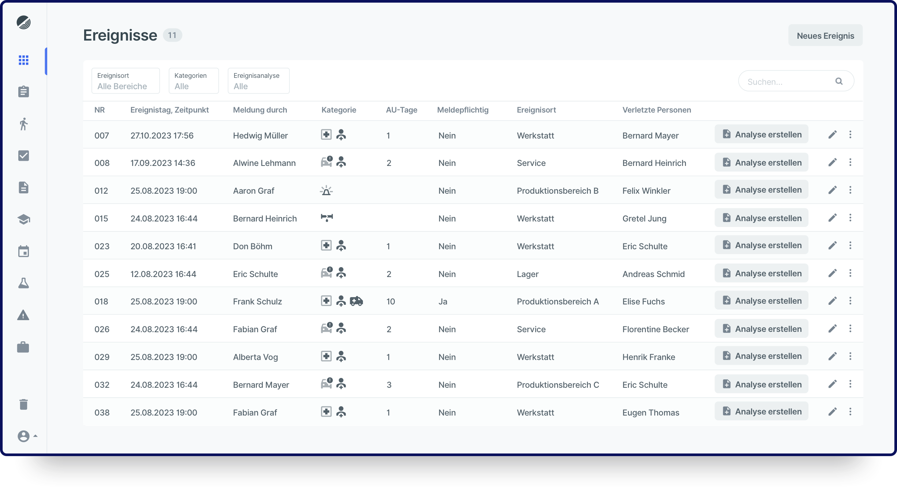Open the dashboard grid icon in sidebar
Image resolution: width=897 pixels, height=489 pixels.
(x=23, y=60)
